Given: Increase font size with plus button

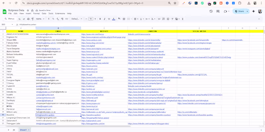Looking at the screenshot, I should (95, 19).
